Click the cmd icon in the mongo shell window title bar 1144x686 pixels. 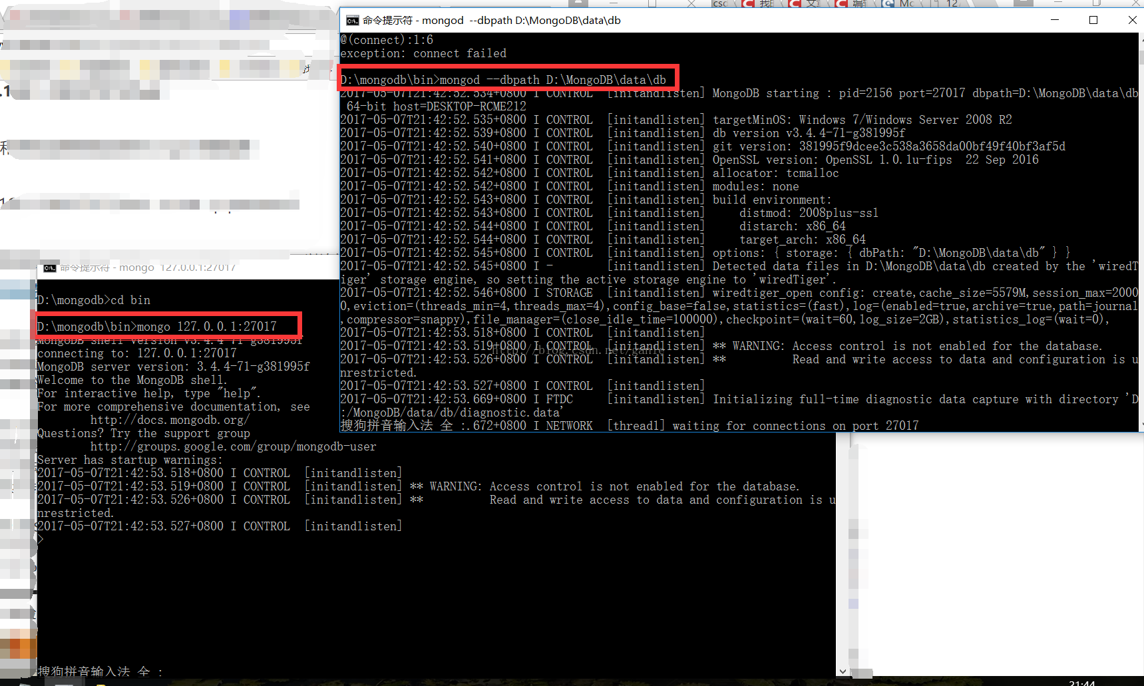(50, 268)
